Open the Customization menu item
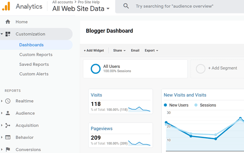 30,34
